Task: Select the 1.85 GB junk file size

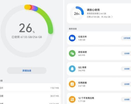Action: pos(82,40)
